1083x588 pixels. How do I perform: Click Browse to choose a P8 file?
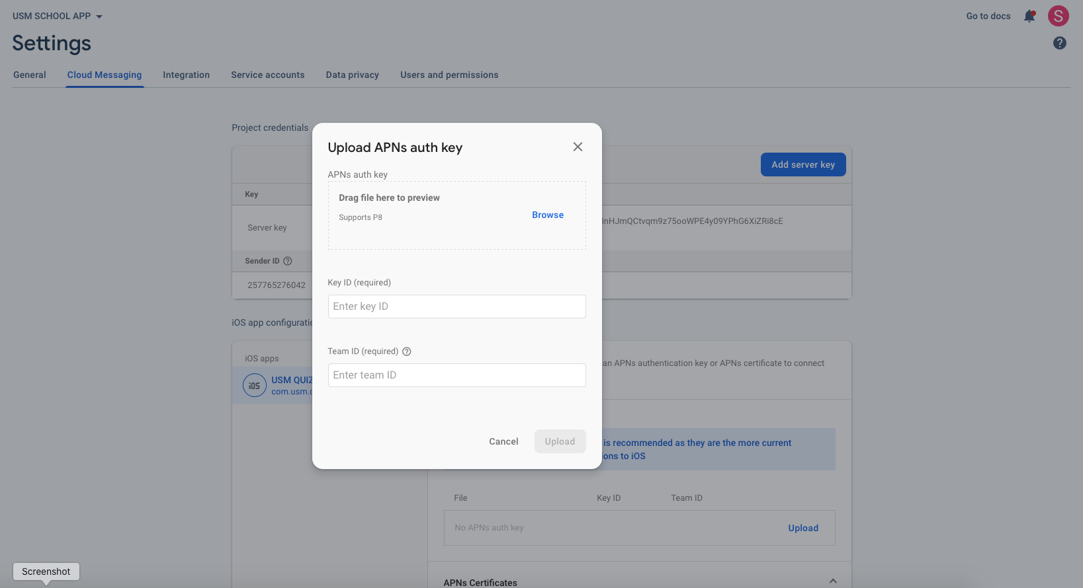click(548, 215)
